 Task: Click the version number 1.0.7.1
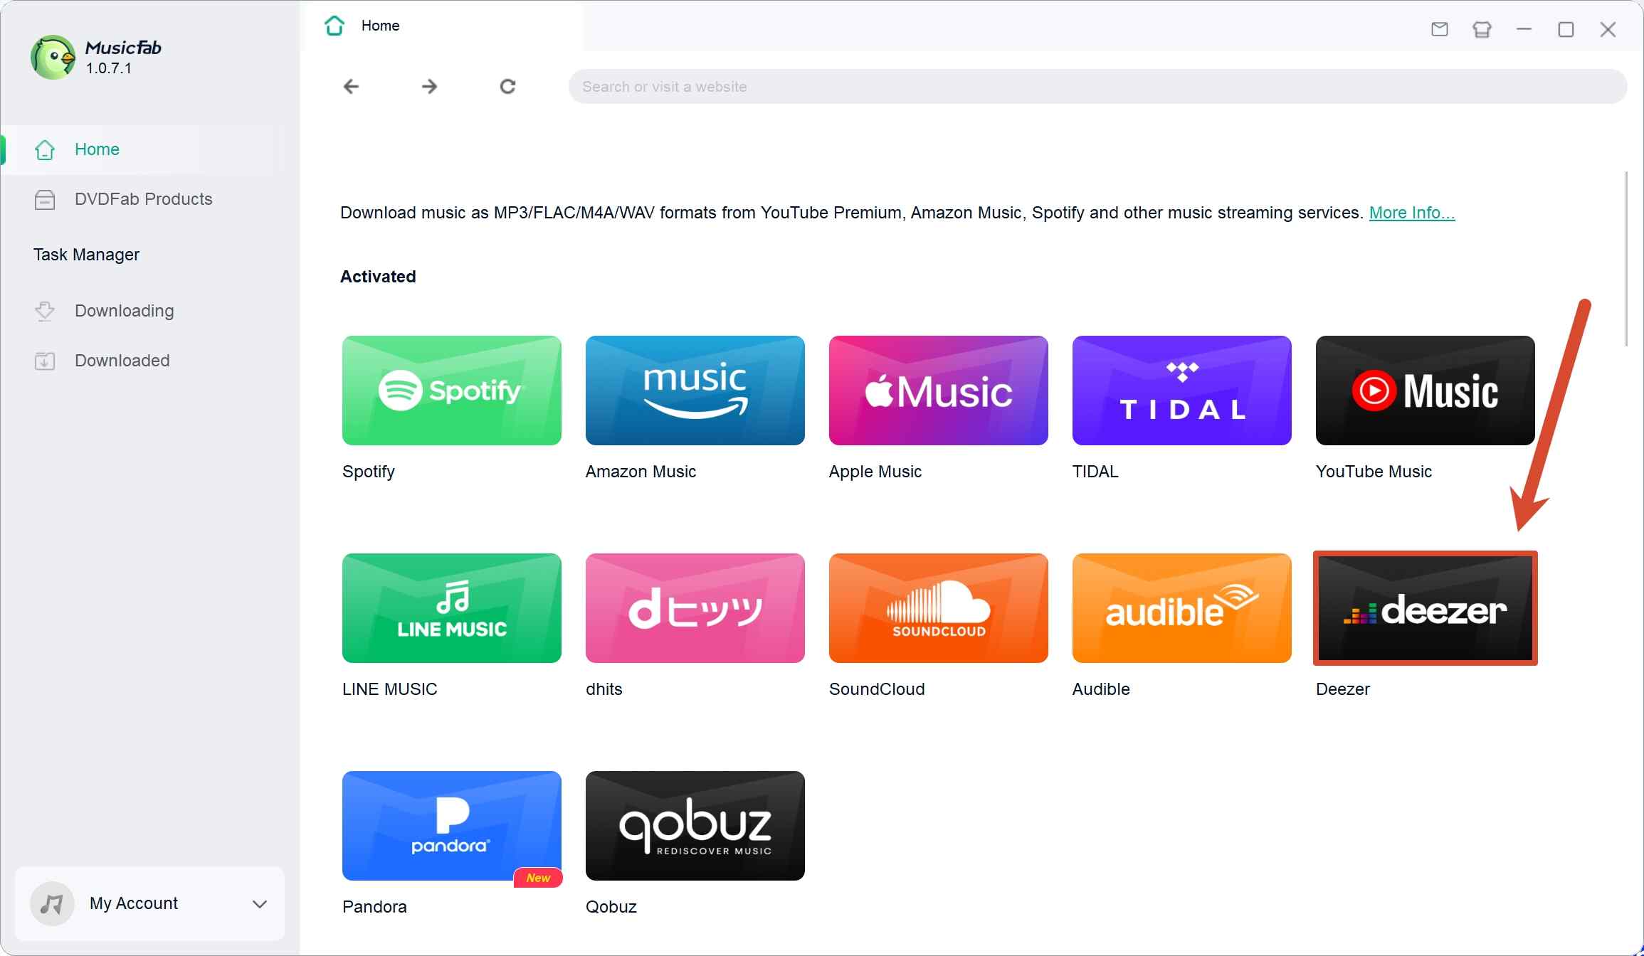[109, 68]
